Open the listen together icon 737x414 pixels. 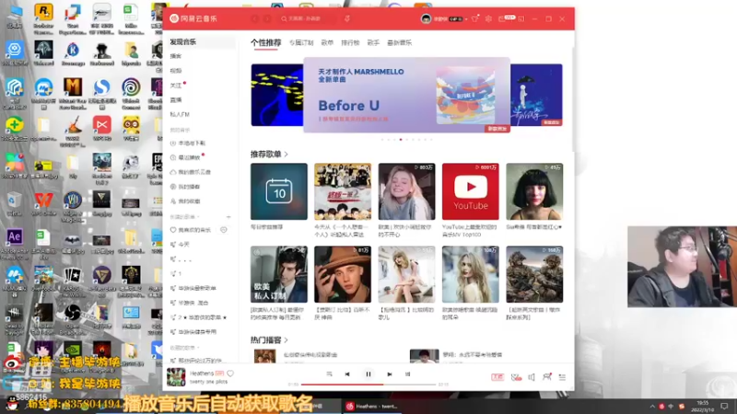click(546, 376)
